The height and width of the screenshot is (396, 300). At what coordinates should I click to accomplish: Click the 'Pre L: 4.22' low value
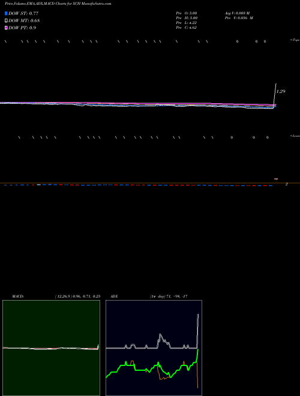(187, 23)
